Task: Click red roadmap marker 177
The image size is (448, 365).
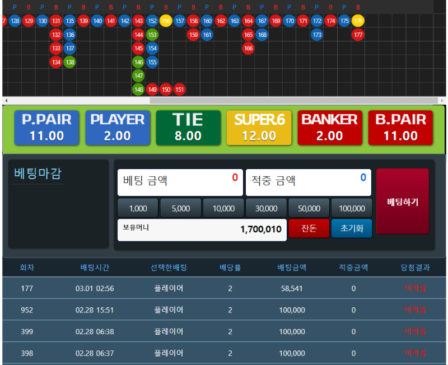Action: pos(358,35)
